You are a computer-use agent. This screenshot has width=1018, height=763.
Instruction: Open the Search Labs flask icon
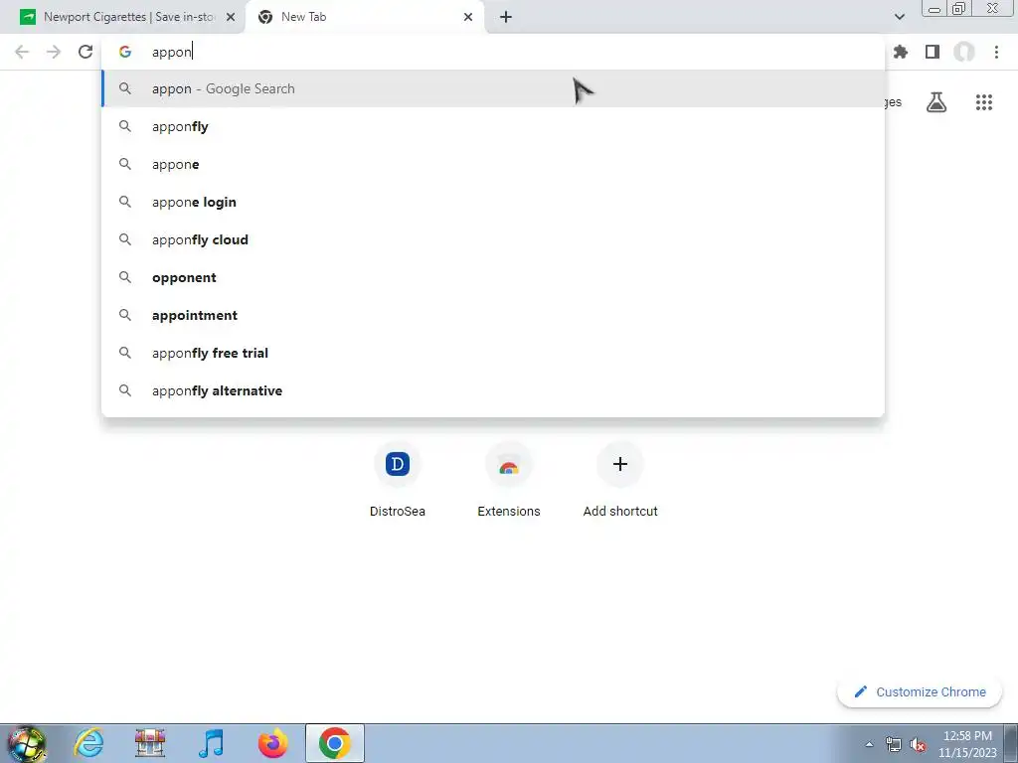click(x=936, y=102)
